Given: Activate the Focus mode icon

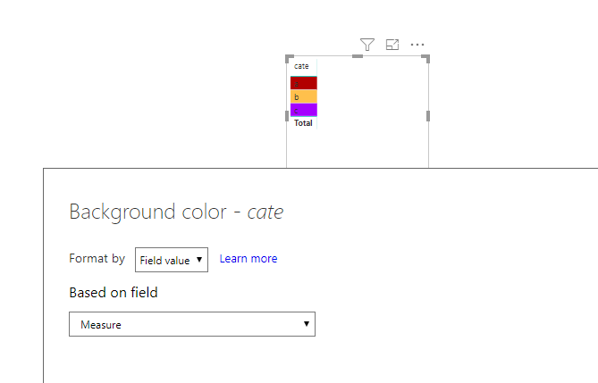Looking at the screenshot, I should click(x=392, y=45).
